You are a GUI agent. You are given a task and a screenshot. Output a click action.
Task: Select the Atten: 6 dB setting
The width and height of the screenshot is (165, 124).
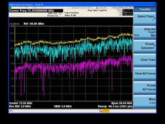[x=70, y=15]
